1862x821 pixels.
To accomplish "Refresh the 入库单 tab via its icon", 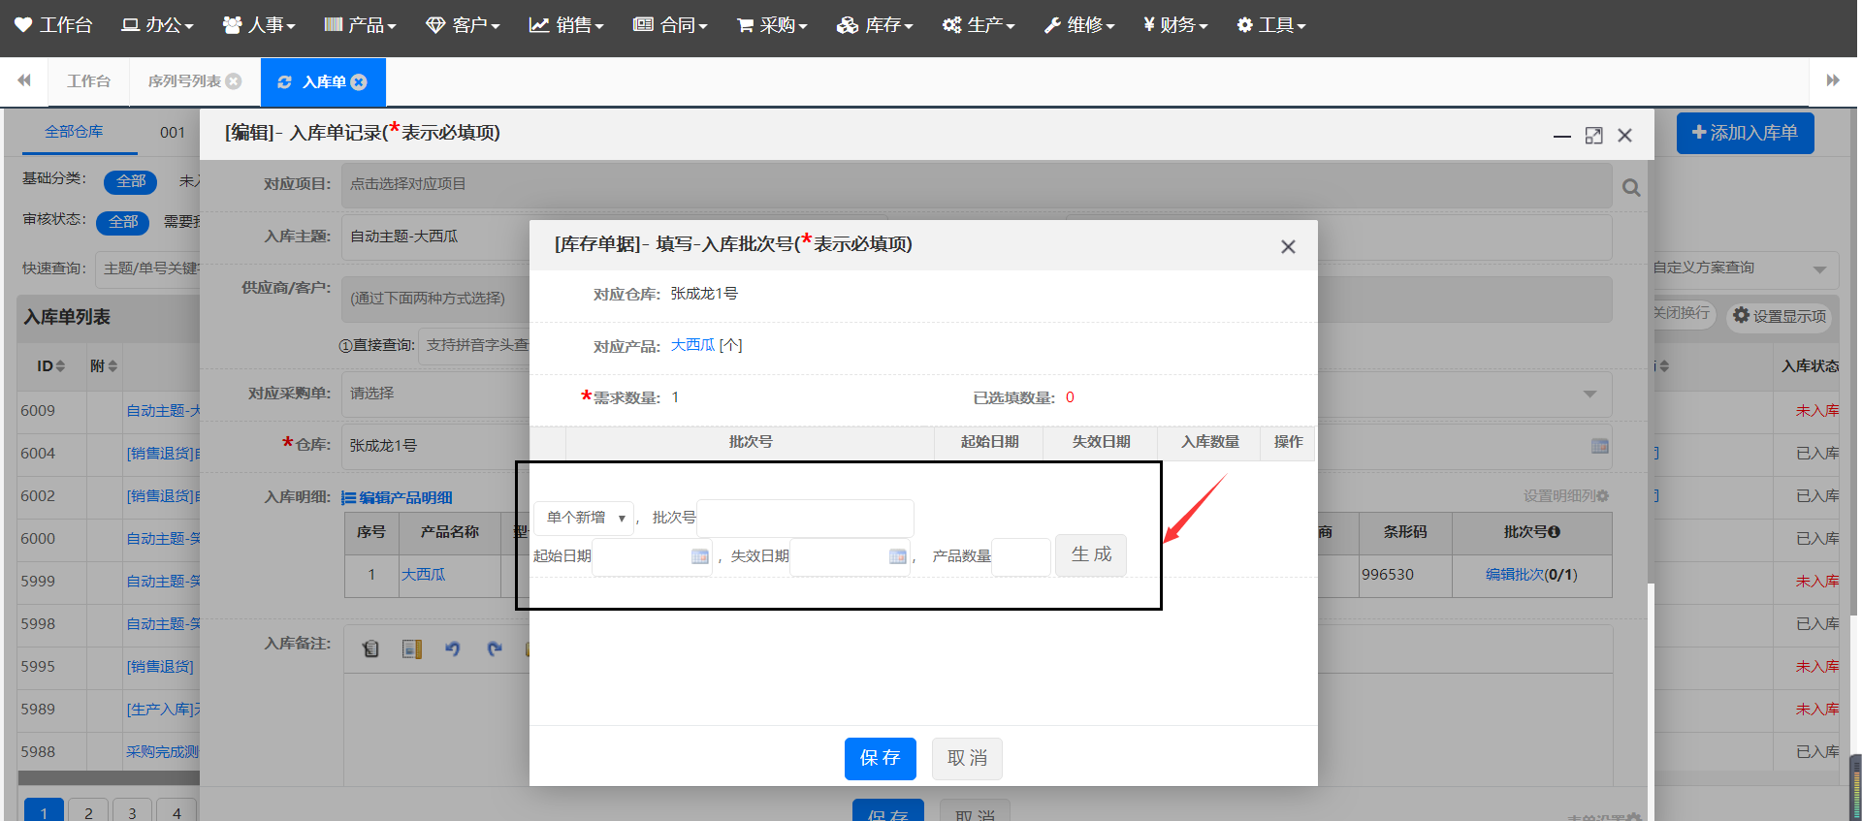I will (284, 82).
